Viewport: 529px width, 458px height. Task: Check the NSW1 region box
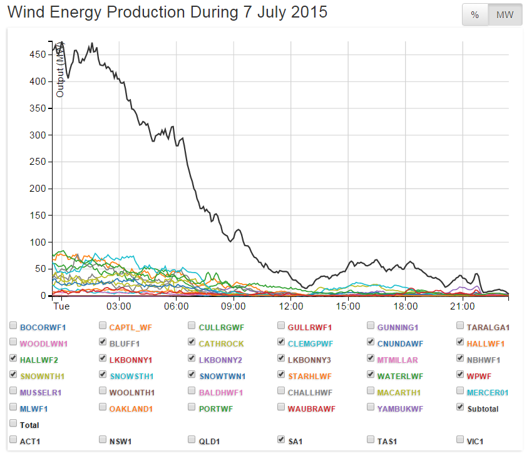click(103, 440)
